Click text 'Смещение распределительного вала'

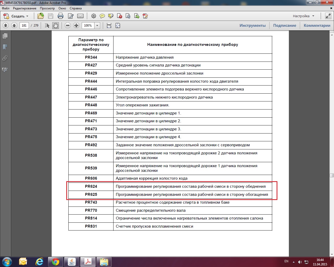pos(151,210)
